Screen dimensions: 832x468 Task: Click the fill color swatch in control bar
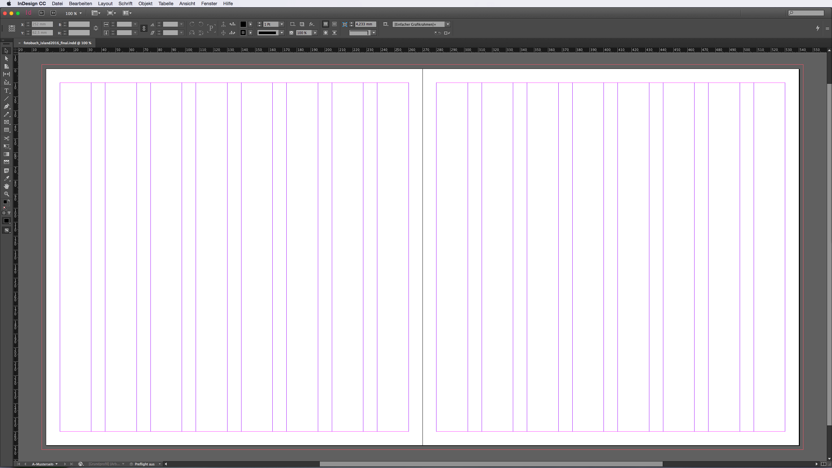[243, 24]
